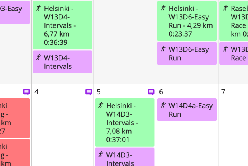Click runner icon on purple W14D3-Intervals workout
Image resolution: width=248 pixels, height=166 pixels.
(101, 155)
